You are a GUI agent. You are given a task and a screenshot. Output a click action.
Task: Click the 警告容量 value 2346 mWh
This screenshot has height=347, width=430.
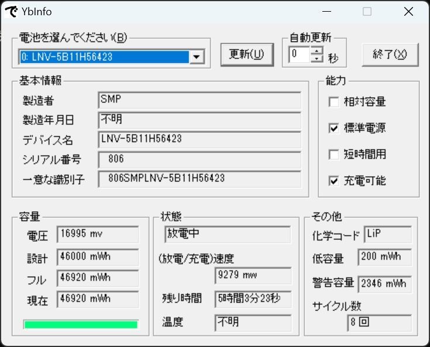tap(385, 284)
